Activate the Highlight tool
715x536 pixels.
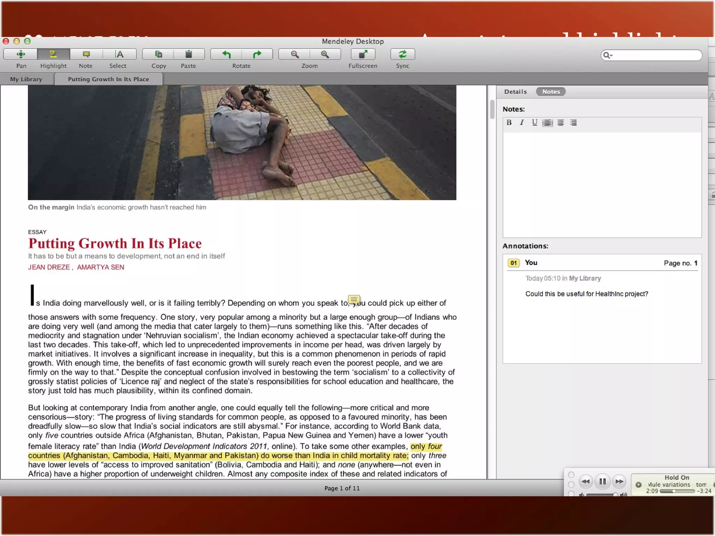53,54
